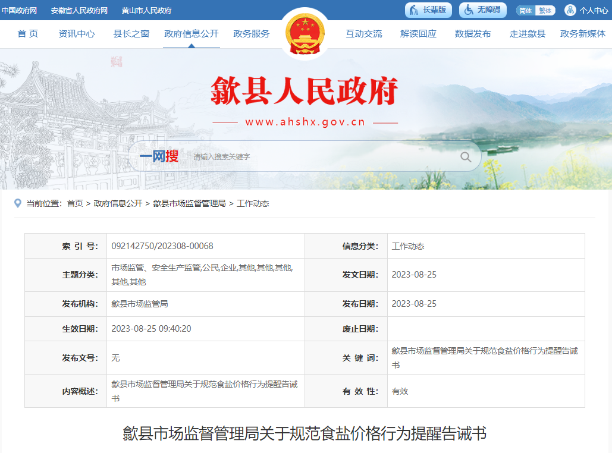The height and width of the screenshot is (453, 612).
Task: Click the 主题分类 value text
Action: pos(202,275)
